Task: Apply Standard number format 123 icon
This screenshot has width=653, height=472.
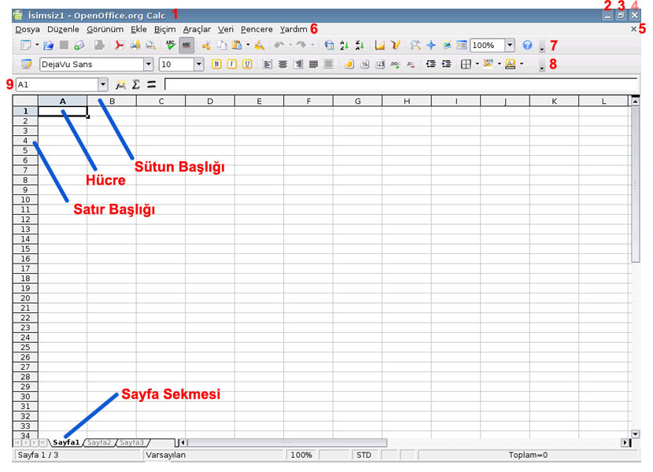Action: 380,65
